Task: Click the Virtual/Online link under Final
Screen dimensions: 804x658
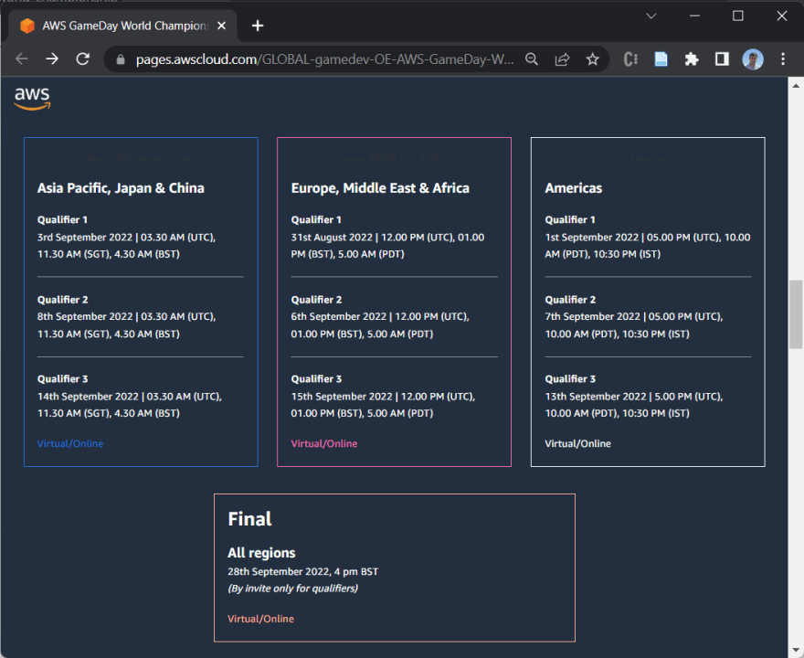Action: 260,619
